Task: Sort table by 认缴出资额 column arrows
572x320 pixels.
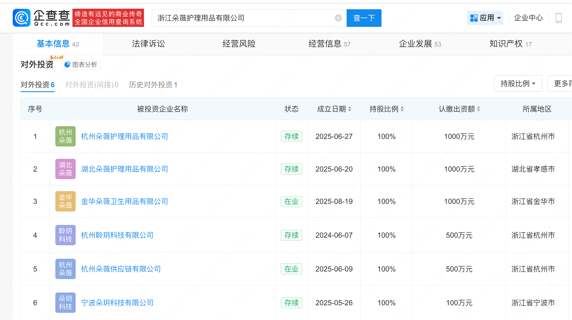Action: [x=478, y=109]
